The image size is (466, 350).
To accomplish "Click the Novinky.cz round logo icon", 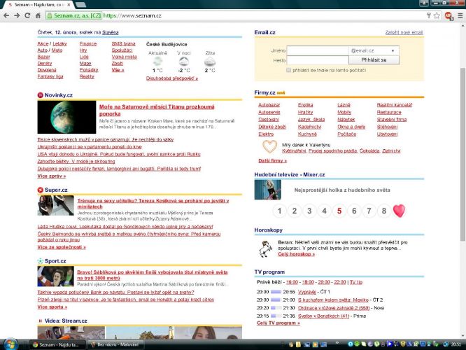I will coord(41,95).
